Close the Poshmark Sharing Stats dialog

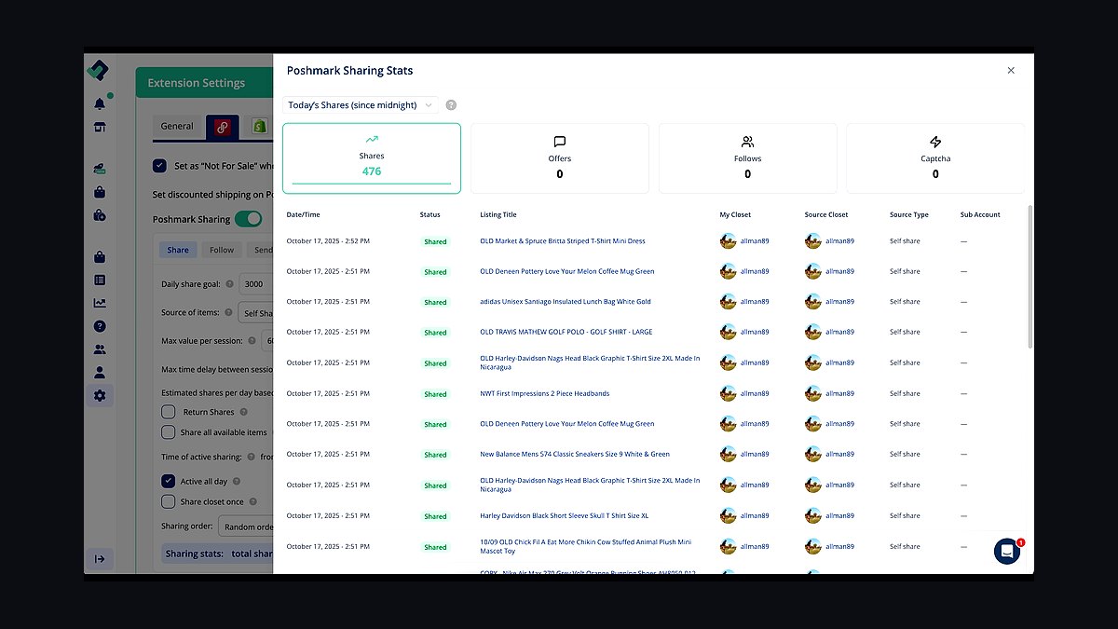1011,70
